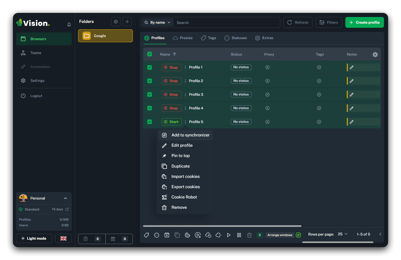Image resolution: width=401 pixels, height=260 pixels.
Task: Expand the Rows per page dropdown
Action: 343,234
